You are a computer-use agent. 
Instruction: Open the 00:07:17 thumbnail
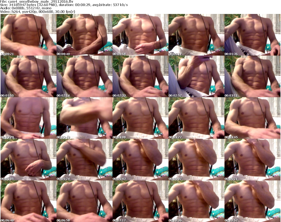click(140, 201)
